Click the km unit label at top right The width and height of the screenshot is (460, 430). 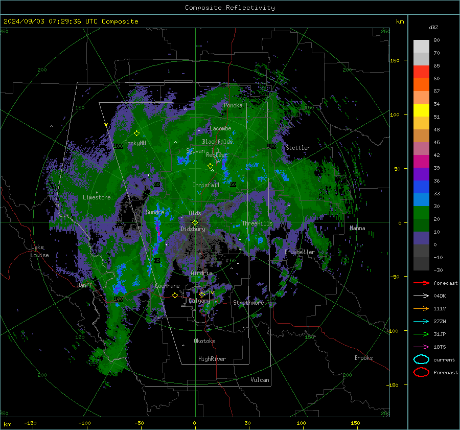click(x=400, y=21)
